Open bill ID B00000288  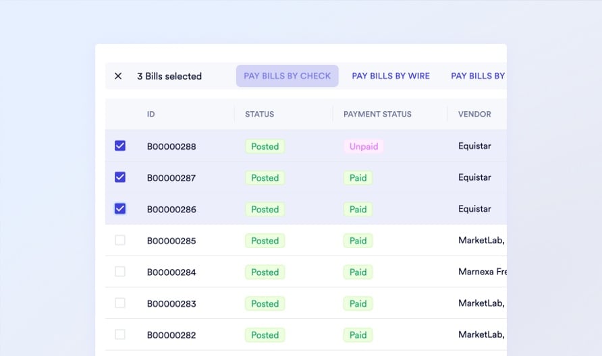pos(171,146)
